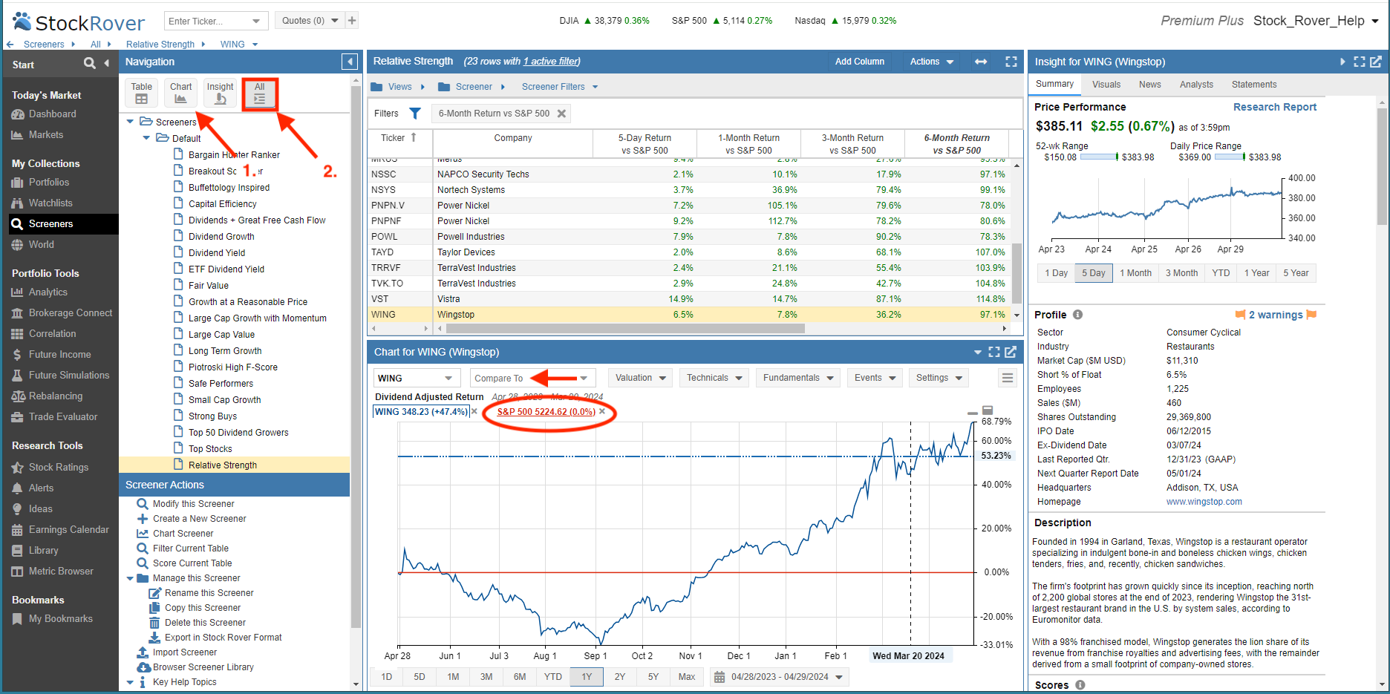Screen dimensions: 1390x694
Task: Switch to the Analysts tab
Action: point(1196,85)
